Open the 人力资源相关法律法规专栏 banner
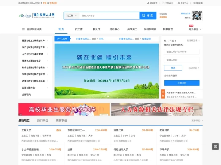The width and height of the screenshot is (221, 165). point(157,109)
